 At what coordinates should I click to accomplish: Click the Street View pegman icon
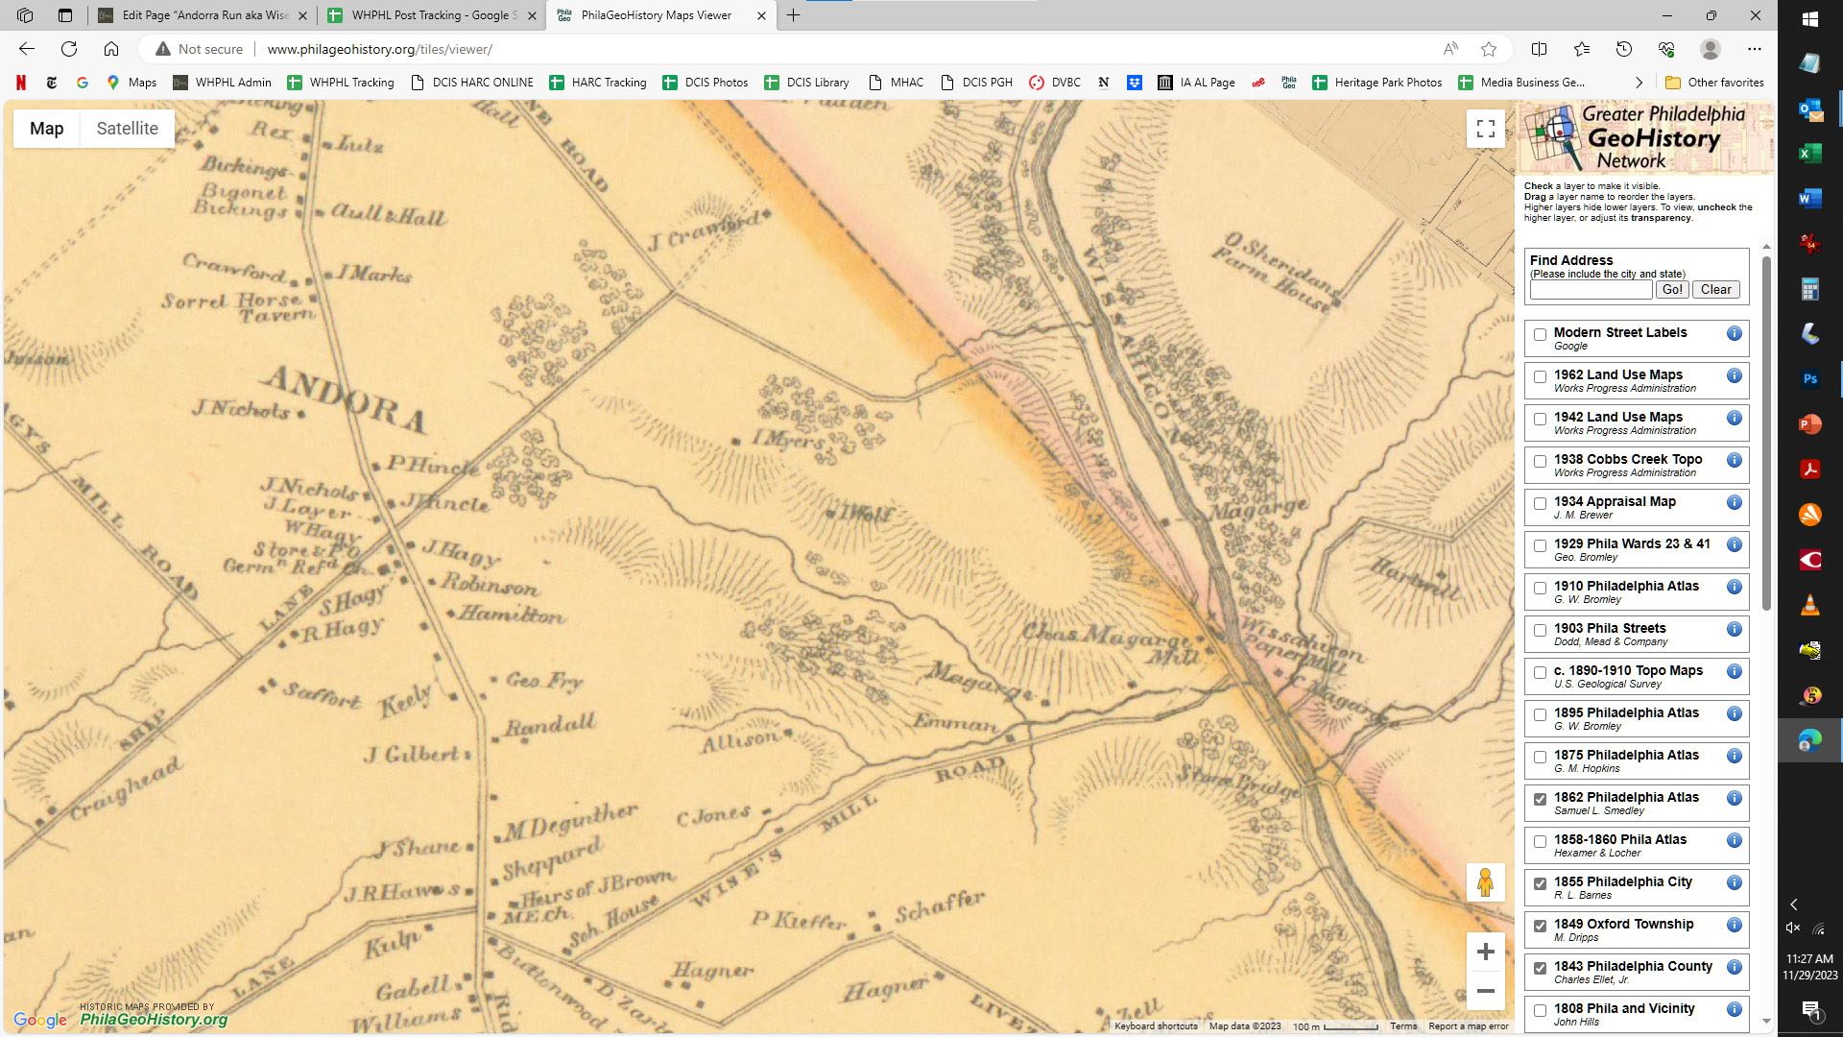coord(1485,882)
